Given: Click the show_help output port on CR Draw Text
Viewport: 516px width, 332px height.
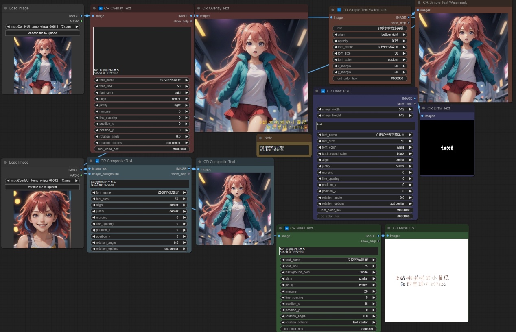Looking at the screenshot, I should tap(415, 104).
